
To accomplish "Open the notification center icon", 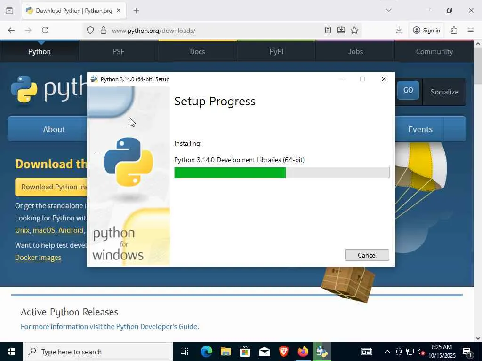I will point(467,352).
